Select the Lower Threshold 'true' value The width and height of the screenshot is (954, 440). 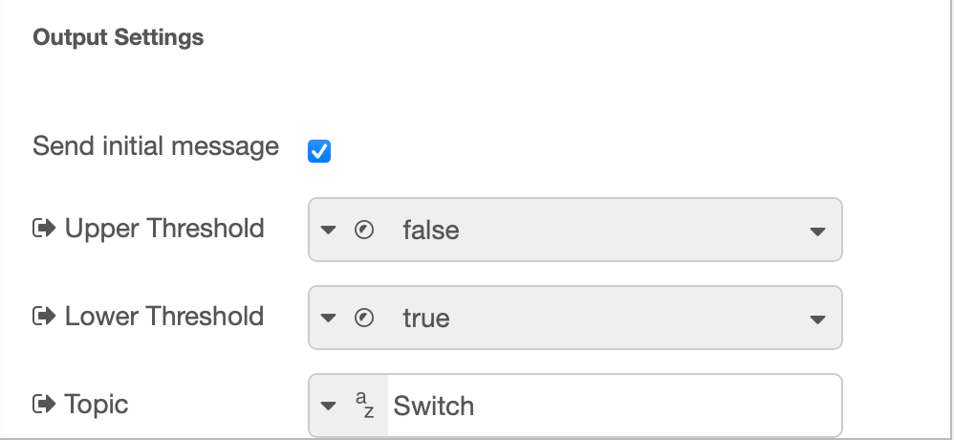[426, 319]
